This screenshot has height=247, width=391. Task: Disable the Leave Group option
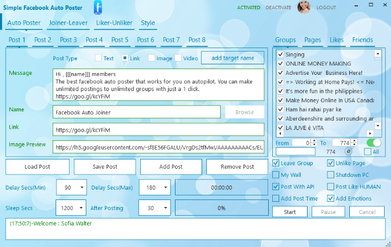point(276,163)
